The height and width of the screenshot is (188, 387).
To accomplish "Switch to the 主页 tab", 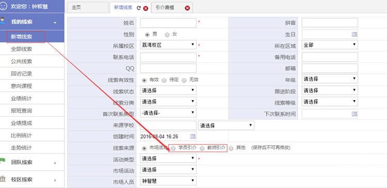I will coord(88,8).
